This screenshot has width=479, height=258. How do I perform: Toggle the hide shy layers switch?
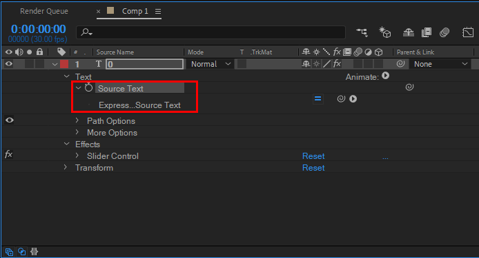409,32
